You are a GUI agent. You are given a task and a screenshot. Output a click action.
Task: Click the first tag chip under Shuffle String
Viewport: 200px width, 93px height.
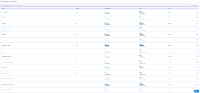click(3, 30)
